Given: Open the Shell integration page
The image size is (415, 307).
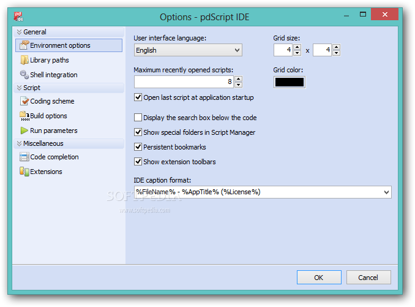Looking at the screenshot, I should [54, 75].
